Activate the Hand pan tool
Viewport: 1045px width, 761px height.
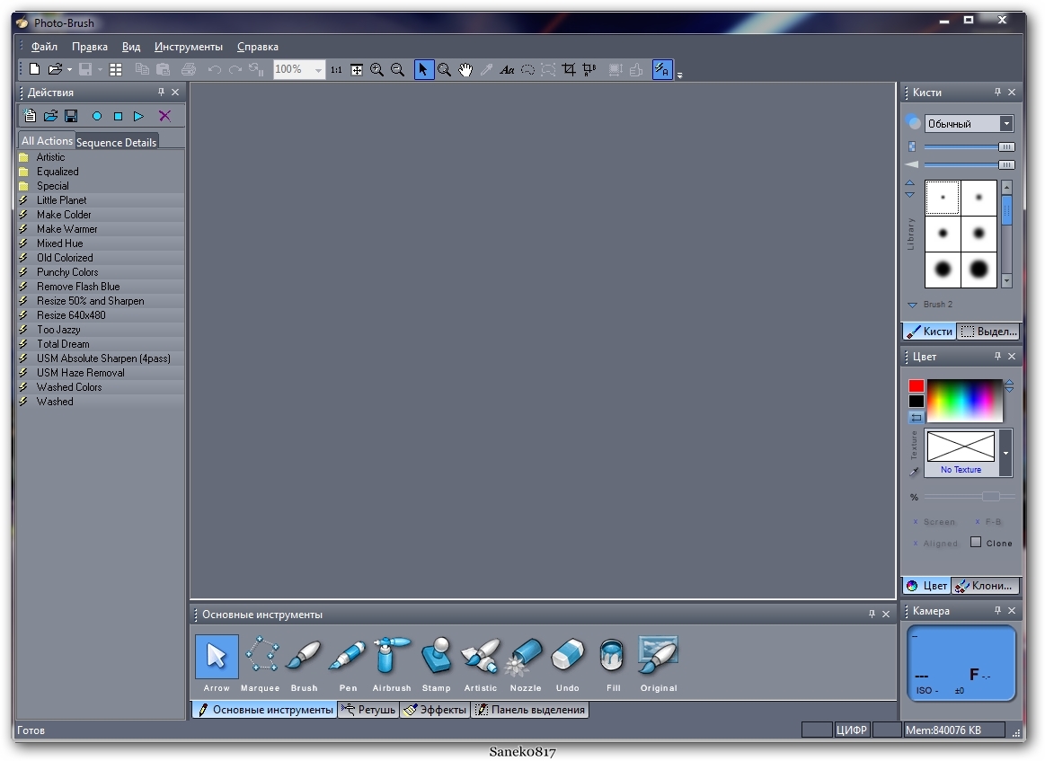pyautogui.click(x=465, y=69)
